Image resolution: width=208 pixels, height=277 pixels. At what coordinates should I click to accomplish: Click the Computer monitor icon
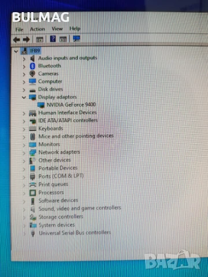(x=32, y=81)
